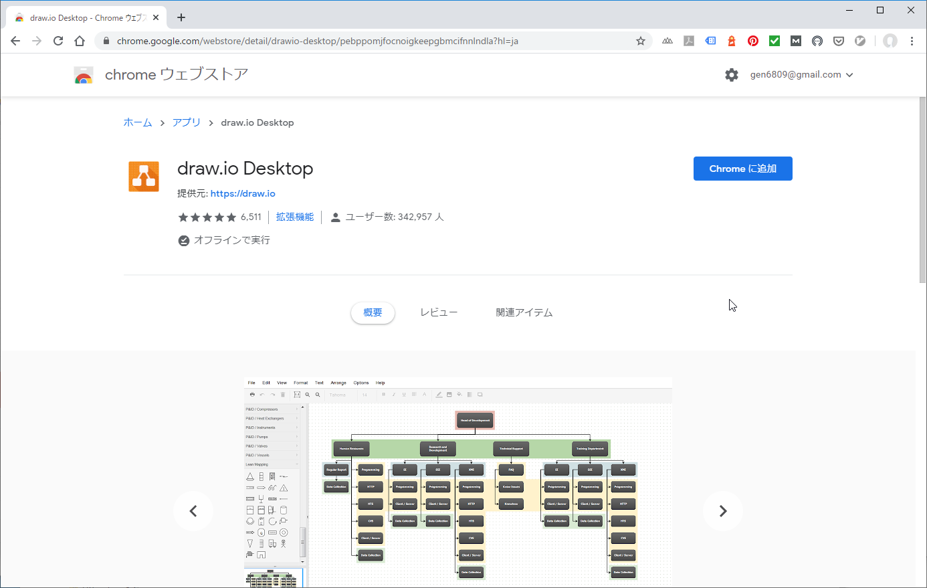Image resolution: width=927 pixels, height=588 pixels.
Task: Go to ホーム in breadcrumb
Action: [x=138, y=122]
